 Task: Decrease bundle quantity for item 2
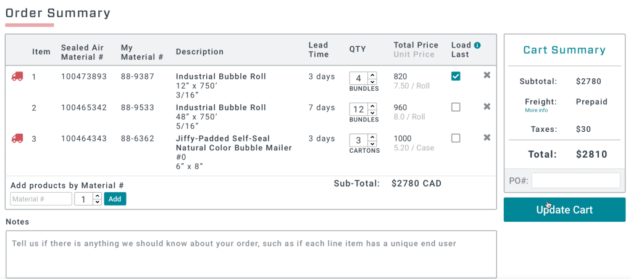pos(372,113)
